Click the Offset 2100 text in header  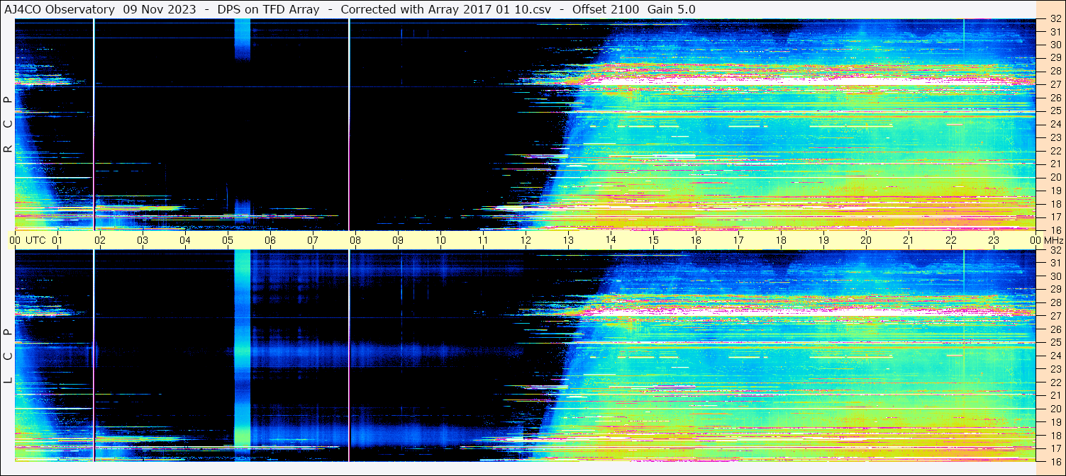[604, 9]
